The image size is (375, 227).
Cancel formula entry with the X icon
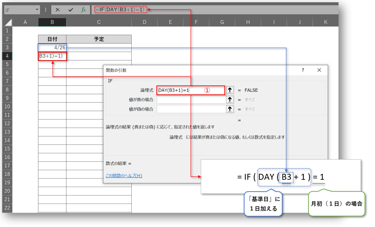point(58,9)
